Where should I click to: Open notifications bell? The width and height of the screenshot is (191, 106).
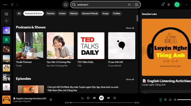pyautogui.click(x=163, y=5)
